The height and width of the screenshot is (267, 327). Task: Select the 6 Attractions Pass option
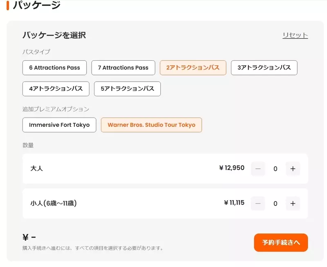(54, 68)
